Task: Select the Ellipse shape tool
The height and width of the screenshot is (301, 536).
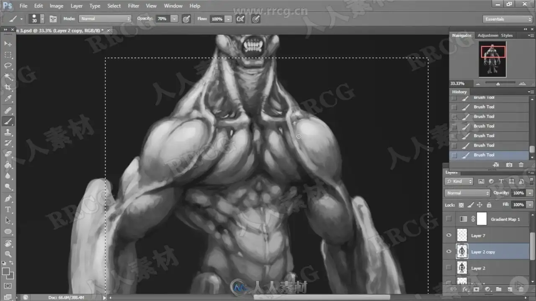Action: point(8,231)
